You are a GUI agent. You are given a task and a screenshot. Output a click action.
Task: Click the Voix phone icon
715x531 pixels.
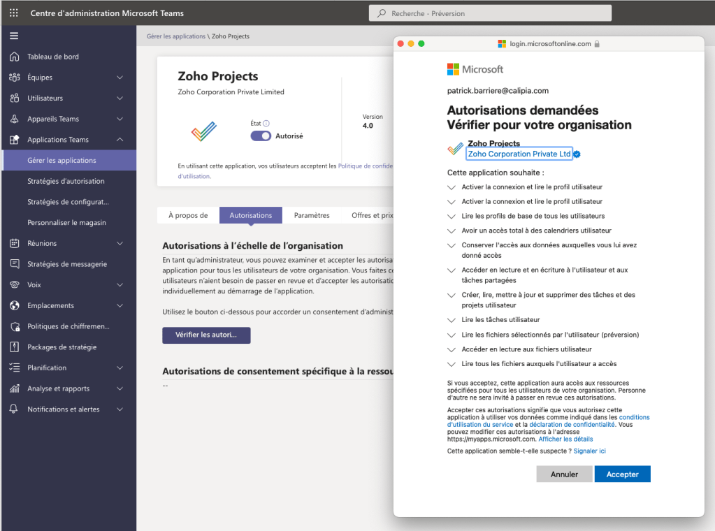coord(14,285)
